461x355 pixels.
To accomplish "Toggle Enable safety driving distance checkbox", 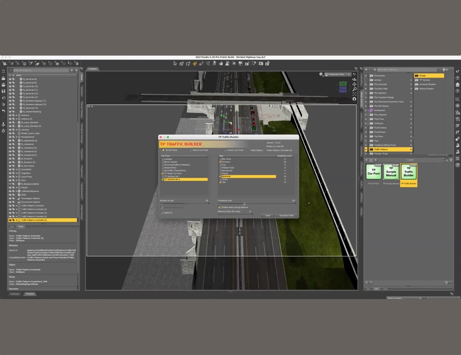I will (x=219, y=207).
